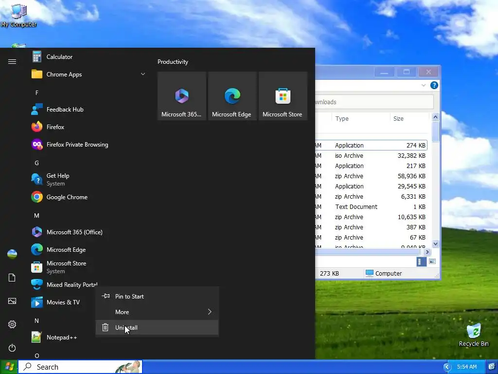The width and height of the screenshot is (498, 374).
Task: Show hidden system tray icons arrow
Action: click(x=447, y=367)
